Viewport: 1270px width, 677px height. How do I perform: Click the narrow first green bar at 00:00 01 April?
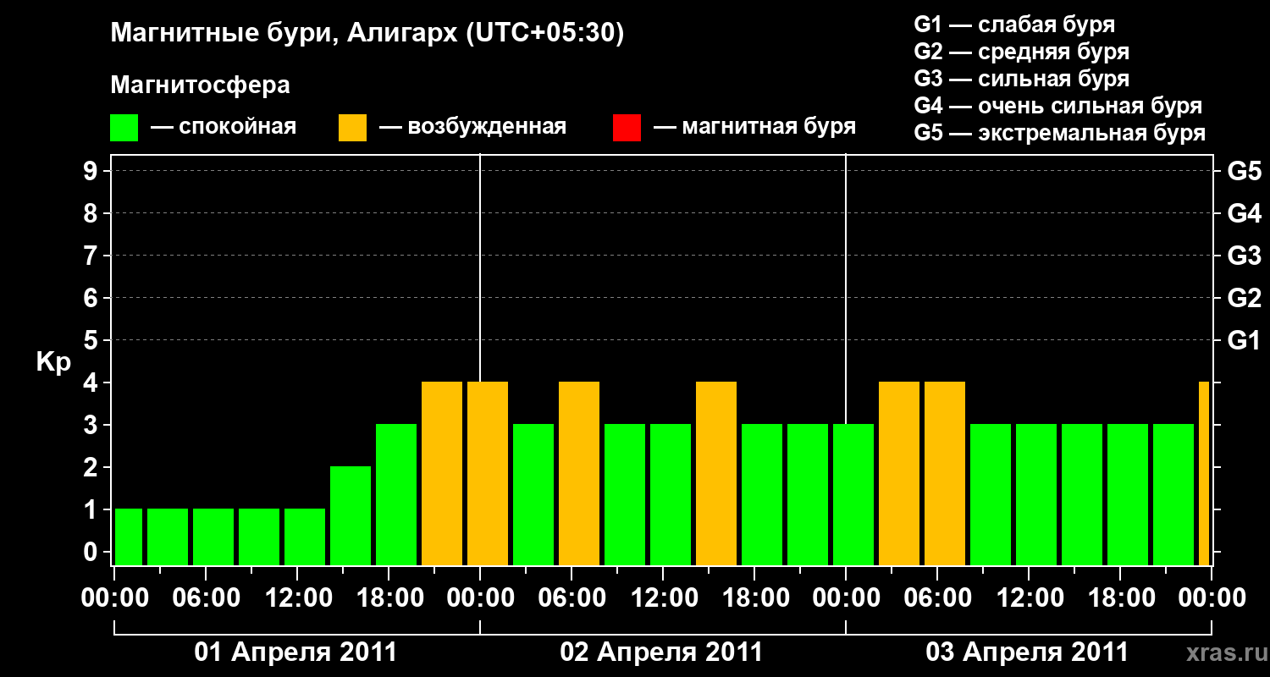[129, 537]
